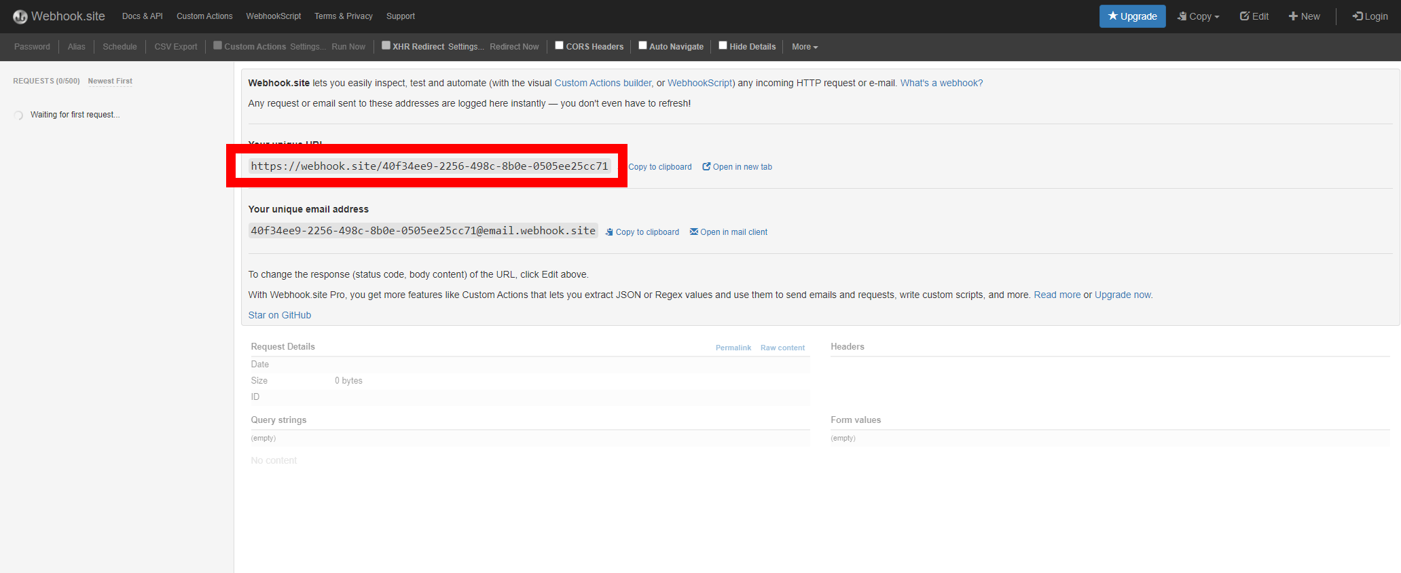Click the Webhook.site logo icon
Viewport: 1401px width, 573px height.
20,16
